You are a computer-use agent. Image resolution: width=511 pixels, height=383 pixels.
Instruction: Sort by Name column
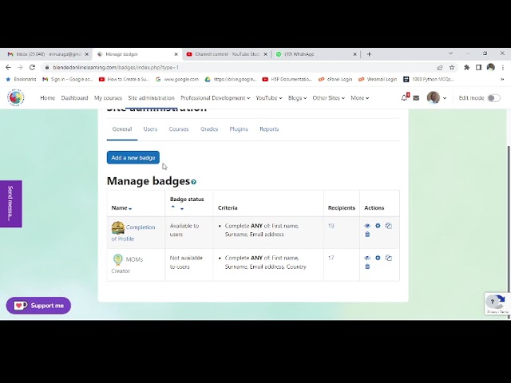tap(121, 207)
